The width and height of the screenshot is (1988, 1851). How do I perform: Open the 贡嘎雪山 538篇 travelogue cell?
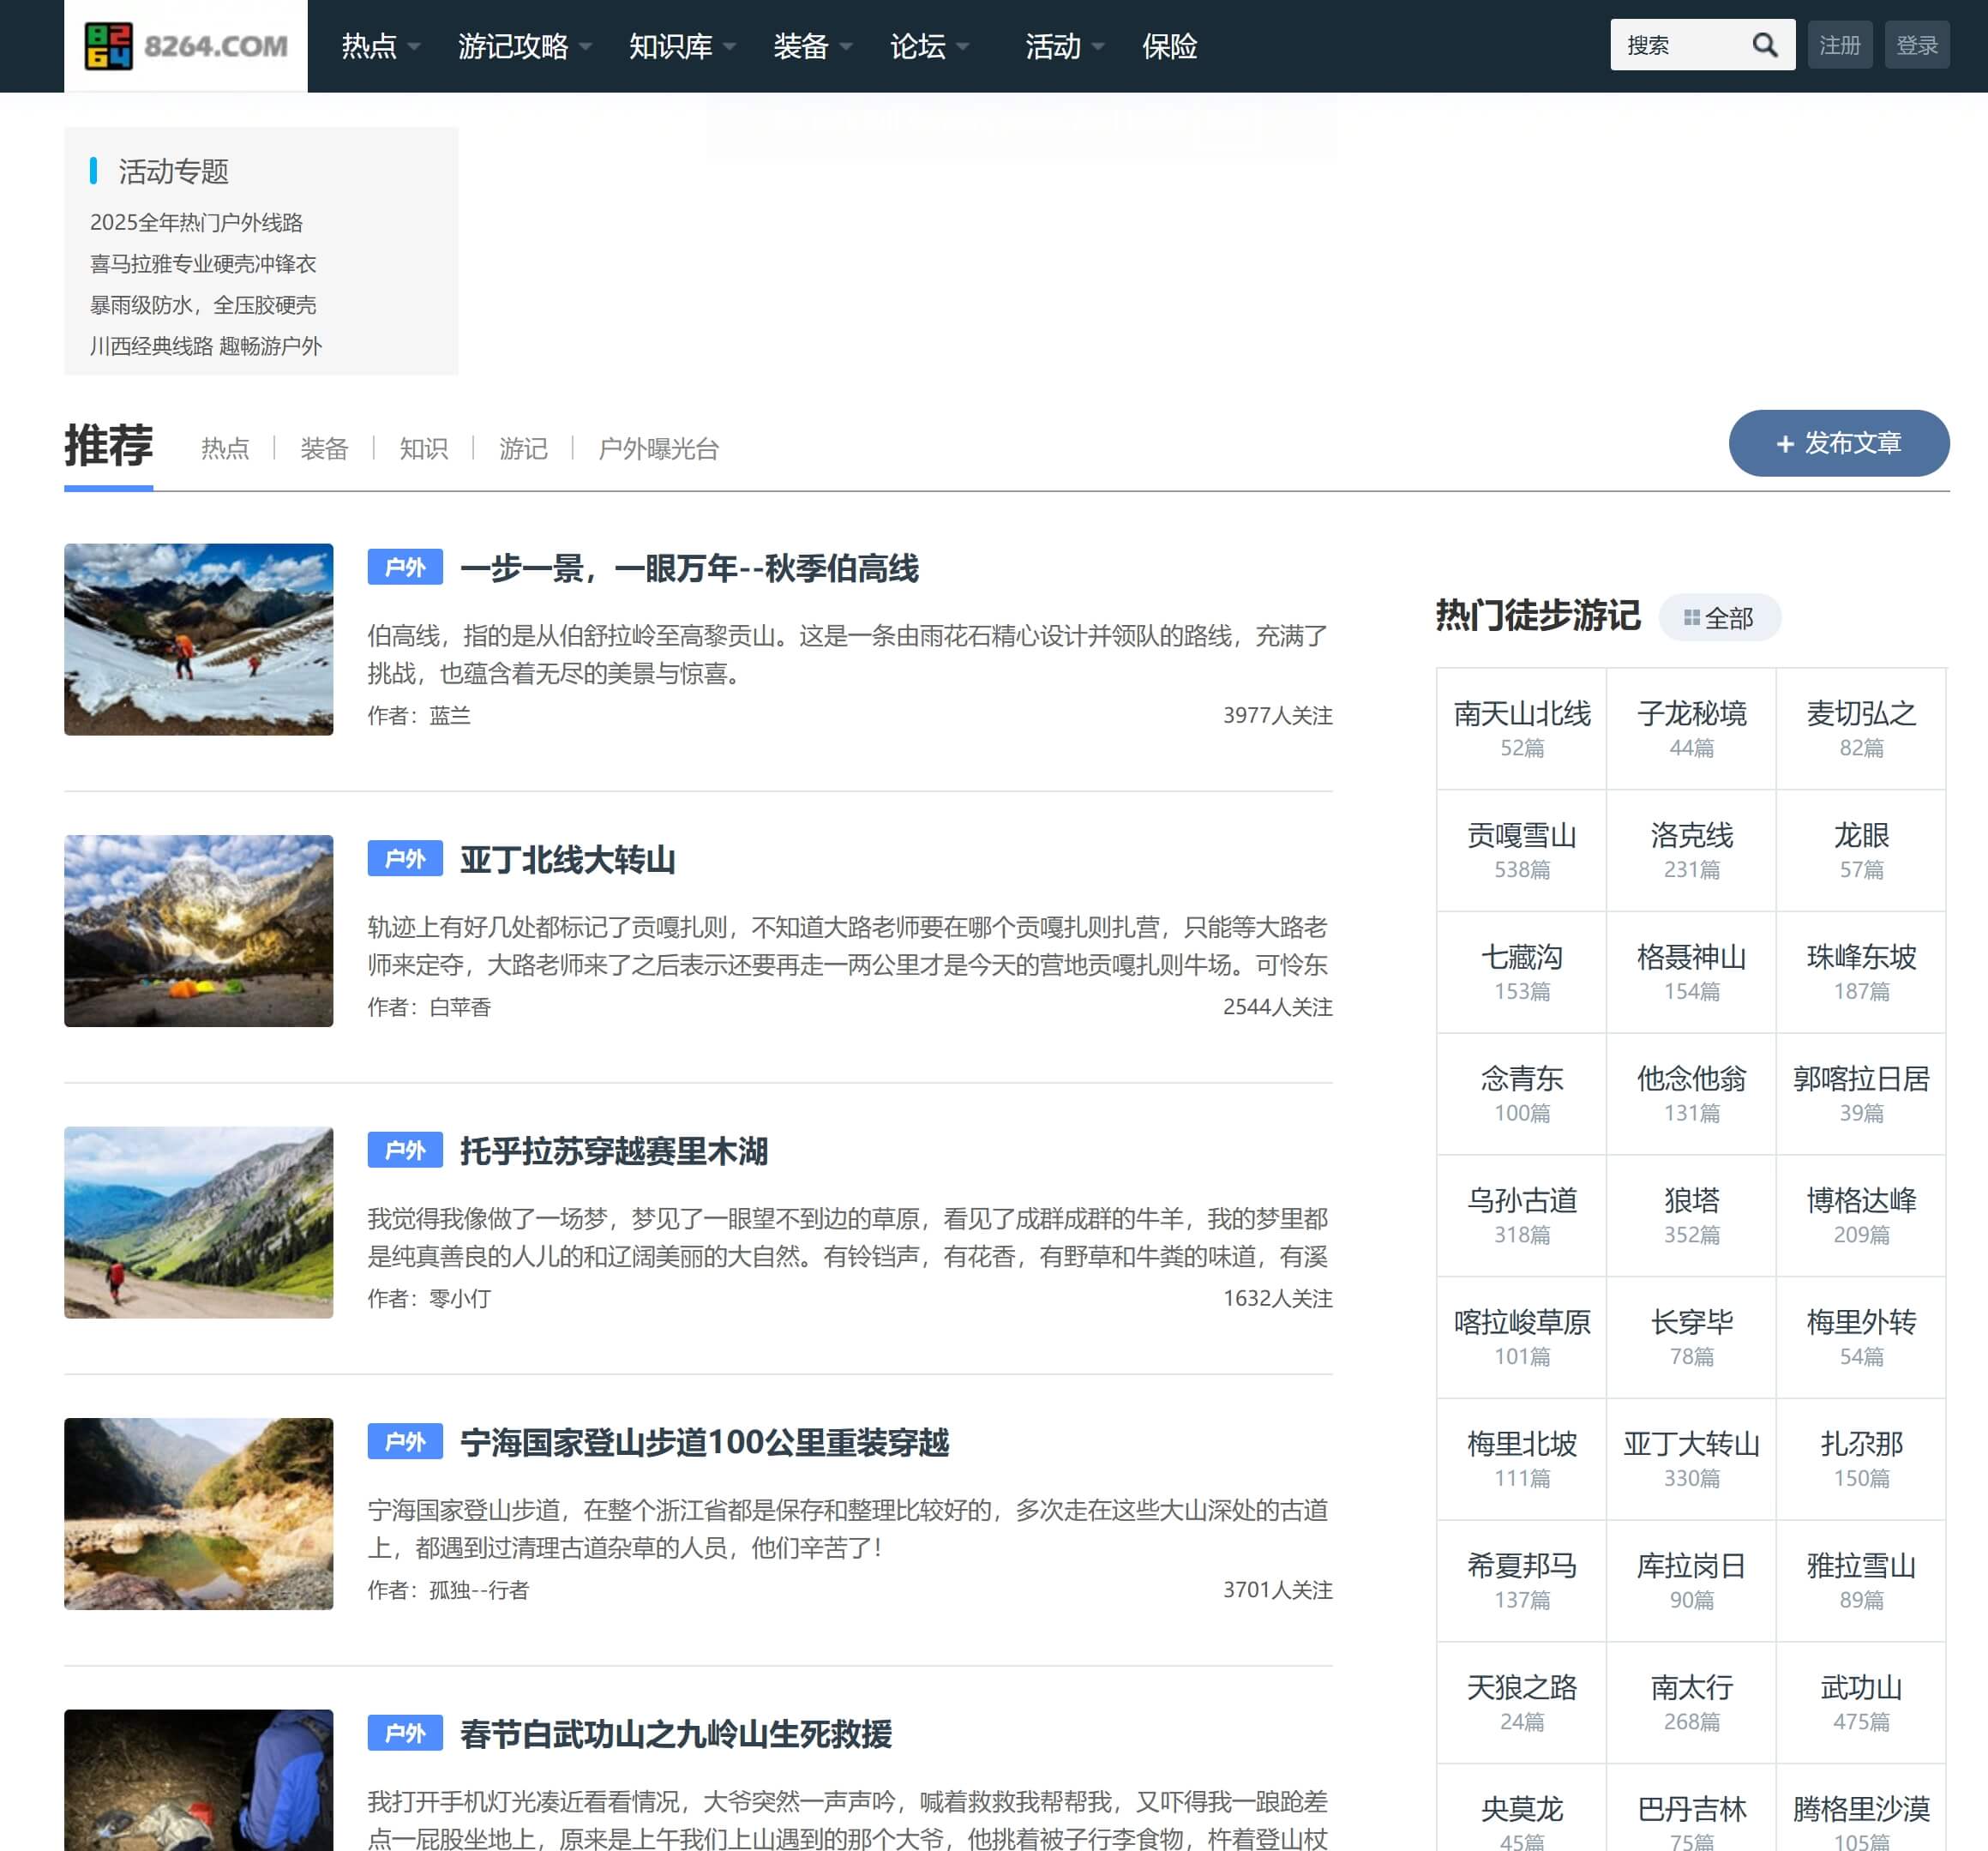(x=1521, y=850)
